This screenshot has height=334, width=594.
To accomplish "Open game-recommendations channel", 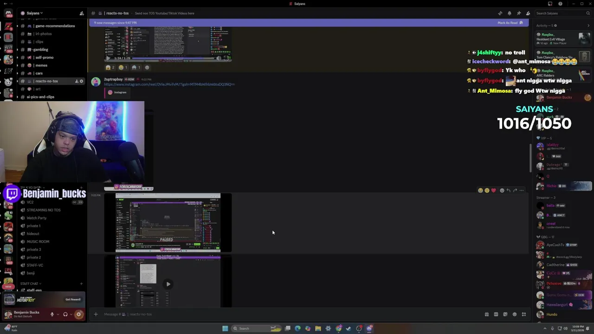I will tap(51, 26).
